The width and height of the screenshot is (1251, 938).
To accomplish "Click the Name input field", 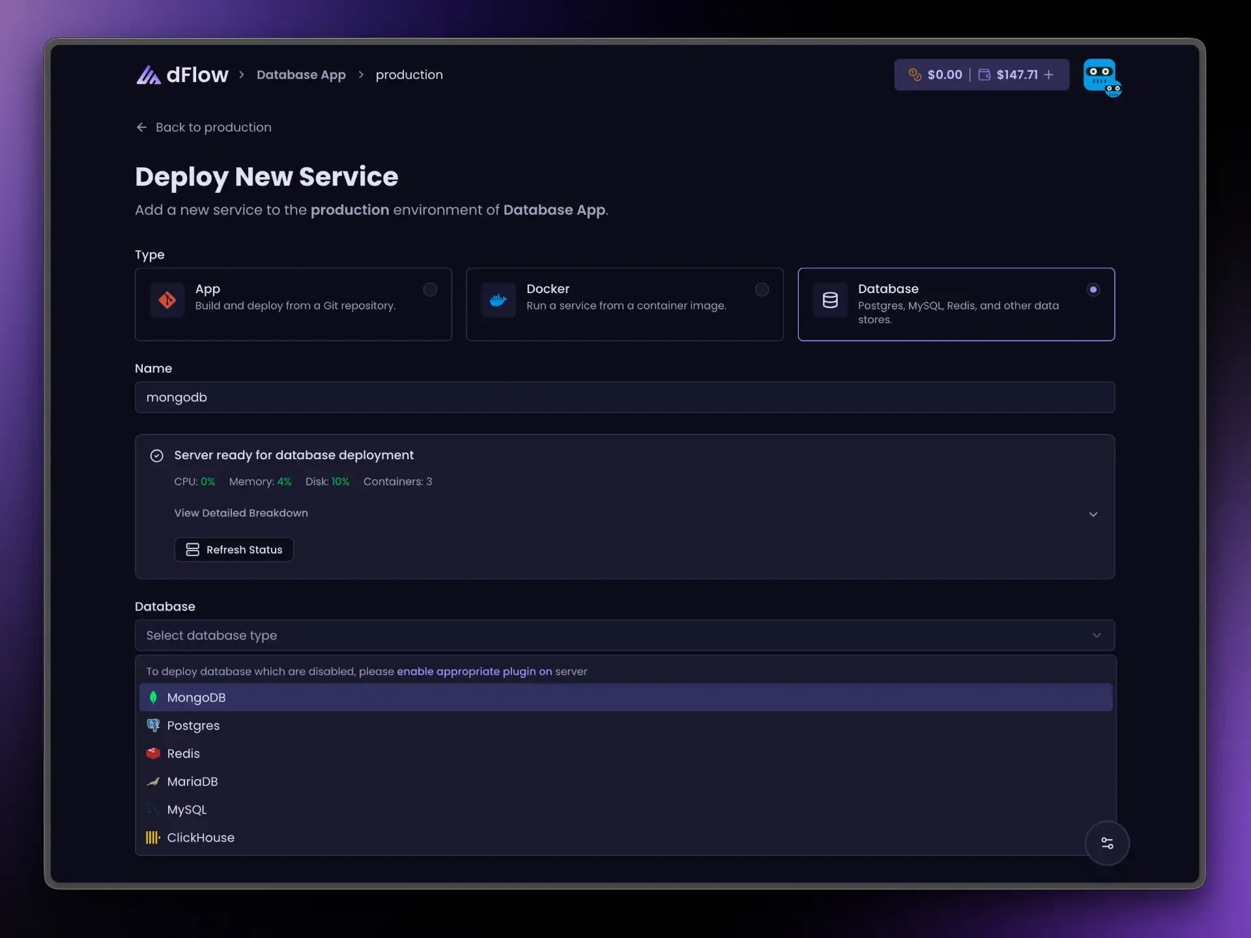I will pos(625,397).
